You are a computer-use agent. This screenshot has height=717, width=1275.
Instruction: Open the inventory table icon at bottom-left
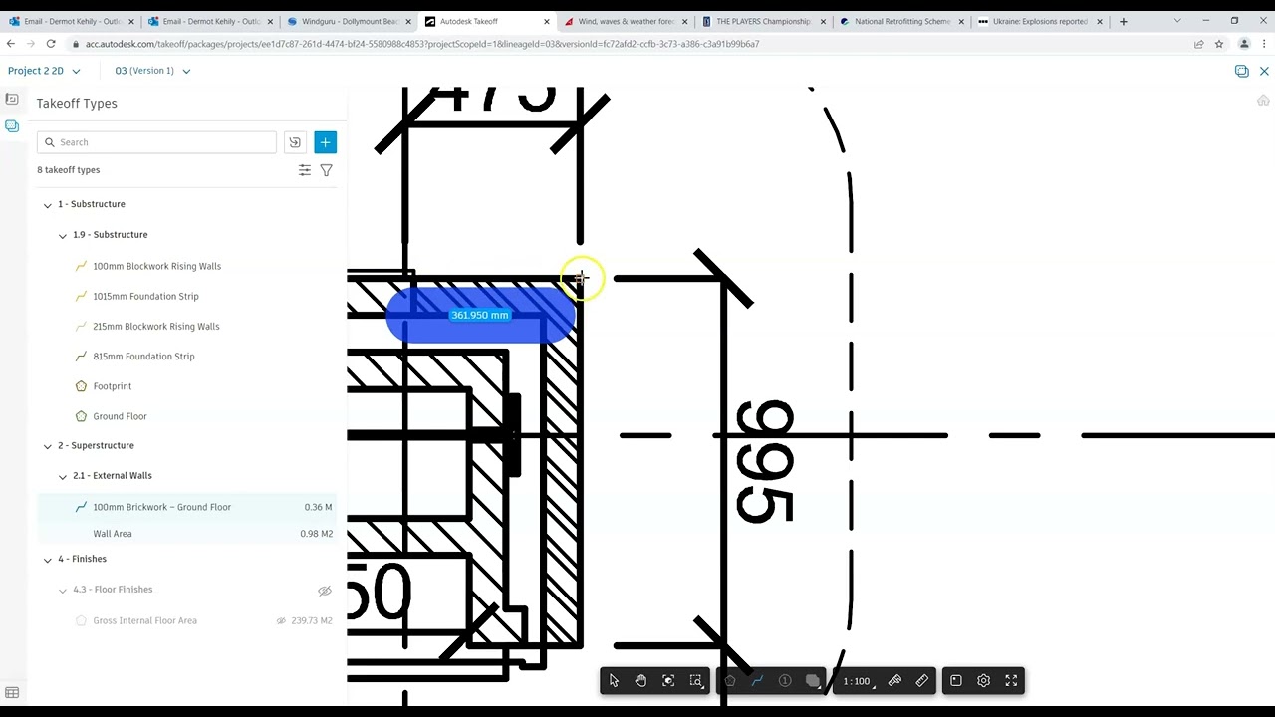[x=12, y=693]
